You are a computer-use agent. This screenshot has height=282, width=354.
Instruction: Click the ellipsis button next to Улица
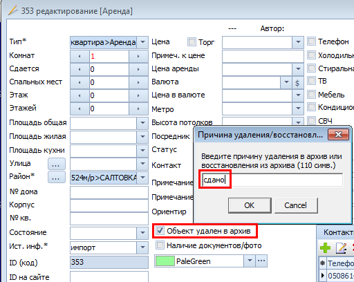pos(57,164)
